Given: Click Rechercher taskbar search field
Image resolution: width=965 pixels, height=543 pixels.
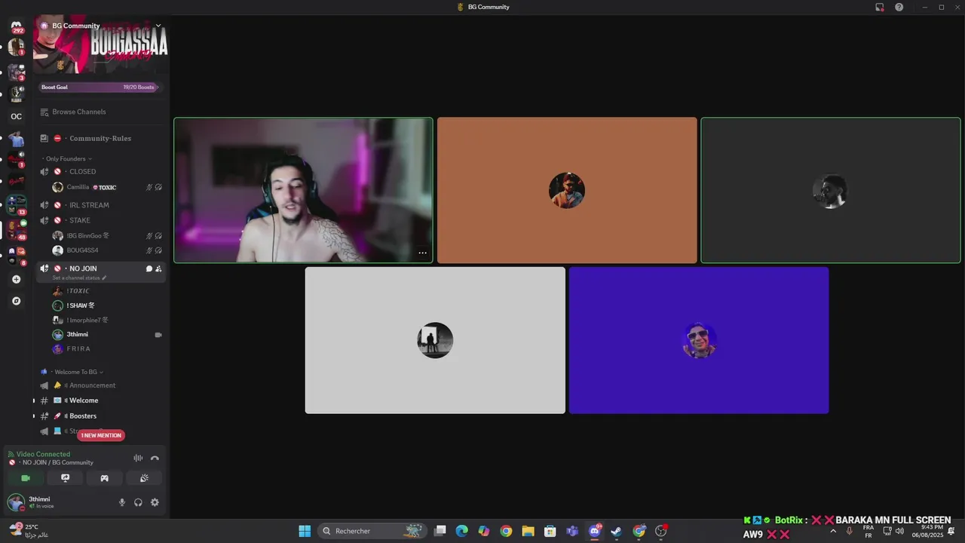Looking at the screenshot, I should (372, 531).
